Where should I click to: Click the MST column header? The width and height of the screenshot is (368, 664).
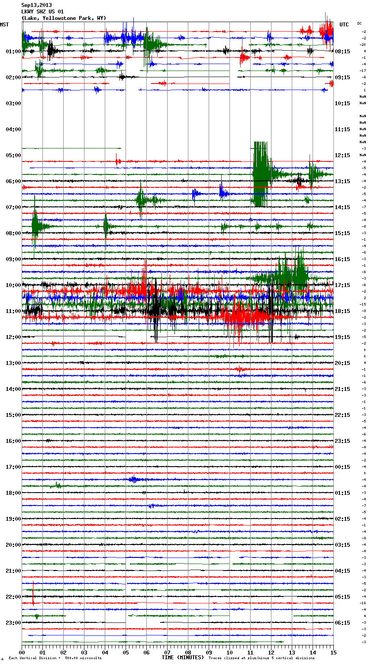tap(4, 25)
